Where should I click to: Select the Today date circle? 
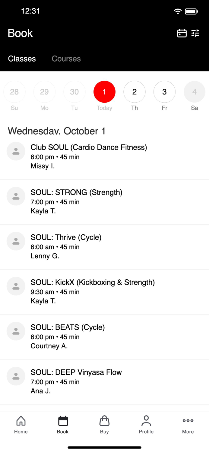(104, 92)
